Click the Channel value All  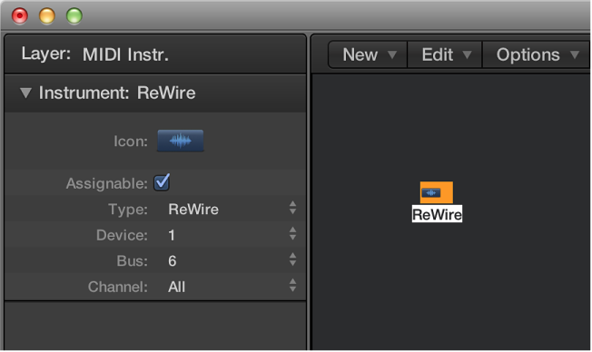177,287
